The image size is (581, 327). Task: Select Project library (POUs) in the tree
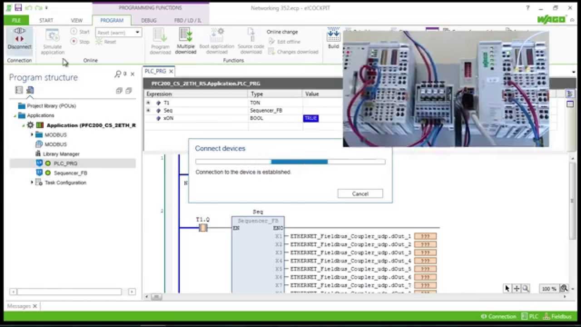click(x=51, y=106)
